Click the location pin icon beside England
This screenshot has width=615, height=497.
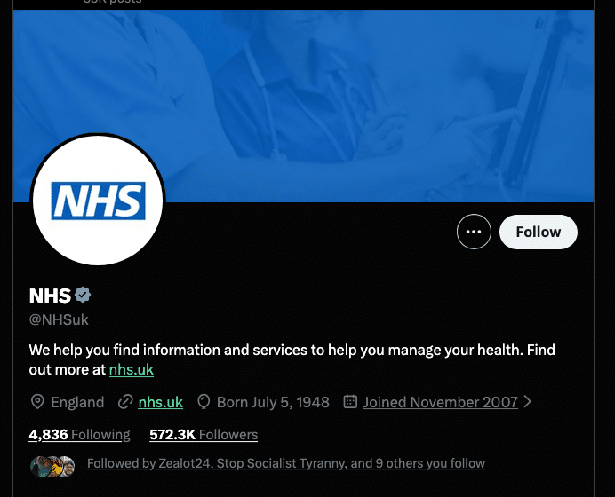point(37,402)
